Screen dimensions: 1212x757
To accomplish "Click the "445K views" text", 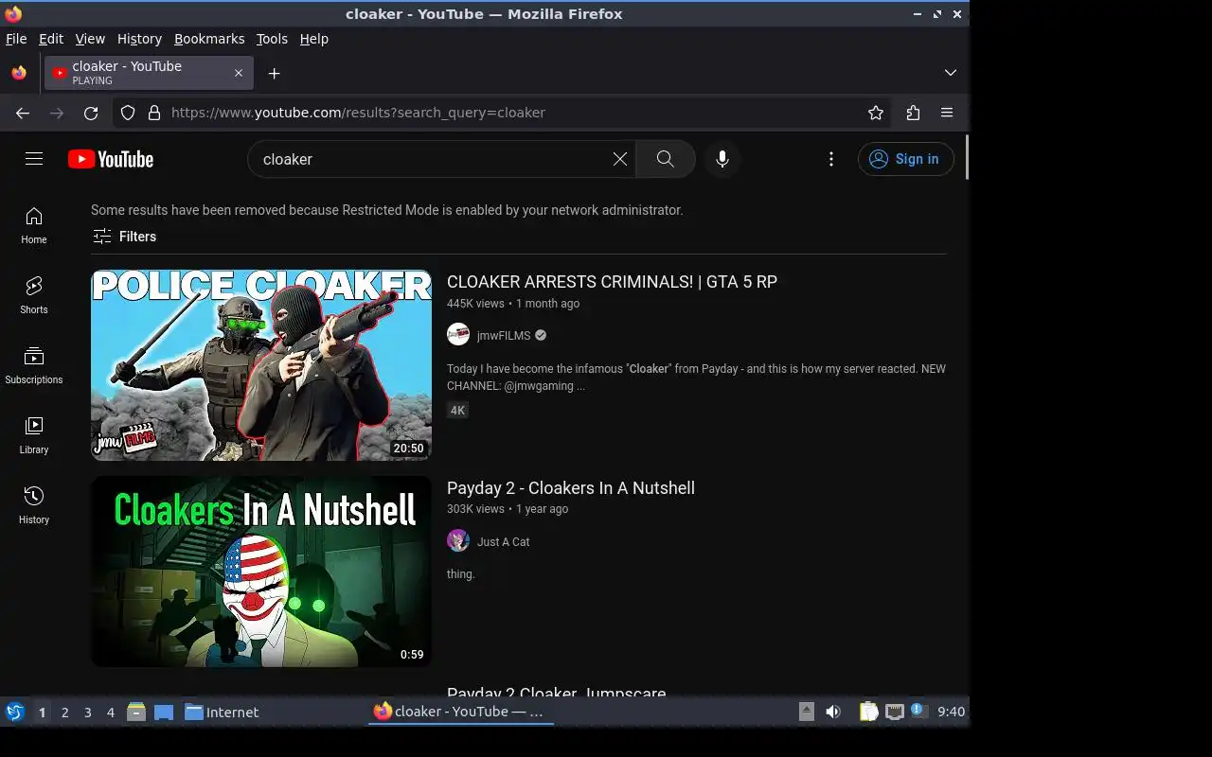I will pyautogui.click(x=475, y=304).
